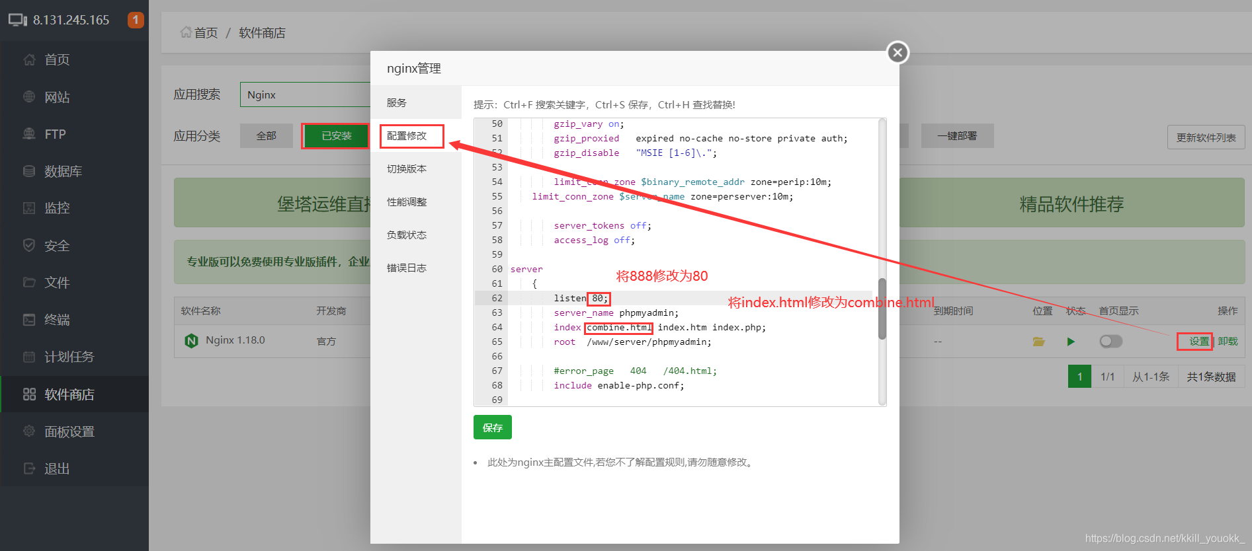Open 网站 in the sidebar
The height and width of the screenshot is (551, 1252).
pyautogui.click(x=74, y=97)
